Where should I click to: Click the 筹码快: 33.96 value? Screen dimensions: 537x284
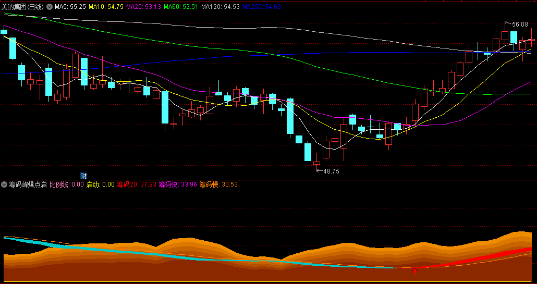click(x=177, y=184)
